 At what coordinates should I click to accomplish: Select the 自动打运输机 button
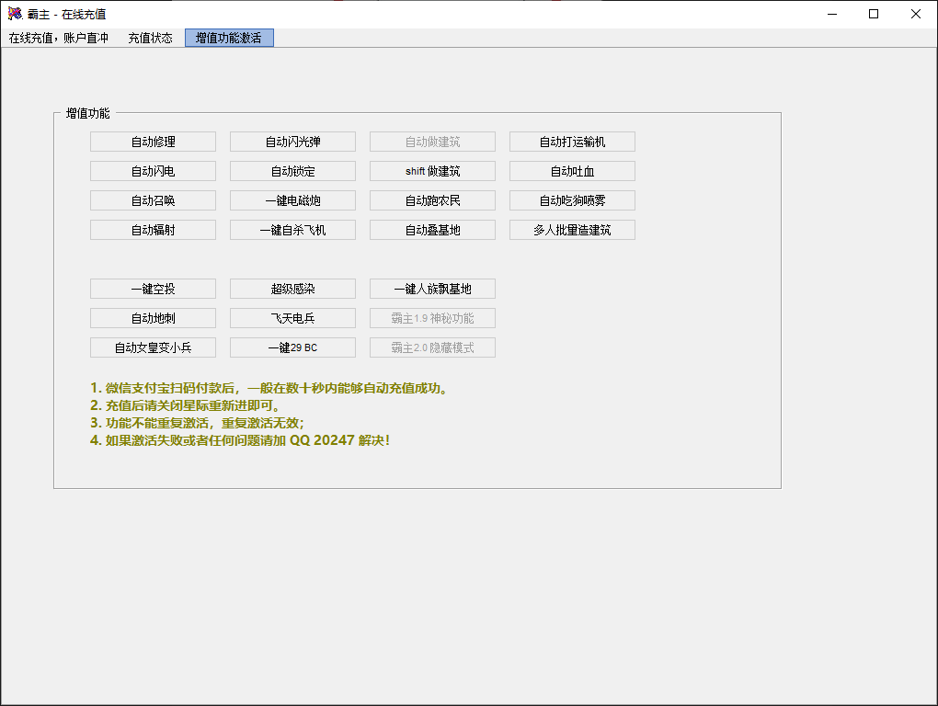pyautogui.click(x=572, y=142)
